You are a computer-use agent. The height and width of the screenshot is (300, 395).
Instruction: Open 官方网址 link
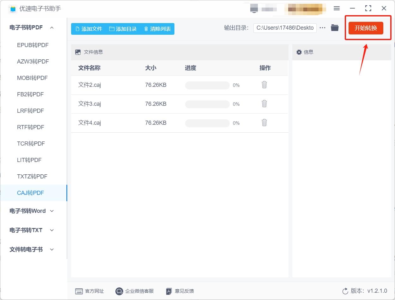click(x=89, y=291)
